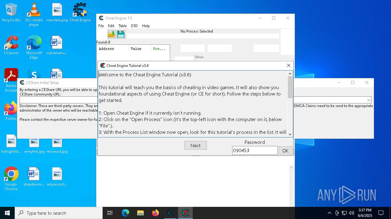Open Recycle Bin desktop icon
Viewport: 391px width, 219px height.
[11, 13]
